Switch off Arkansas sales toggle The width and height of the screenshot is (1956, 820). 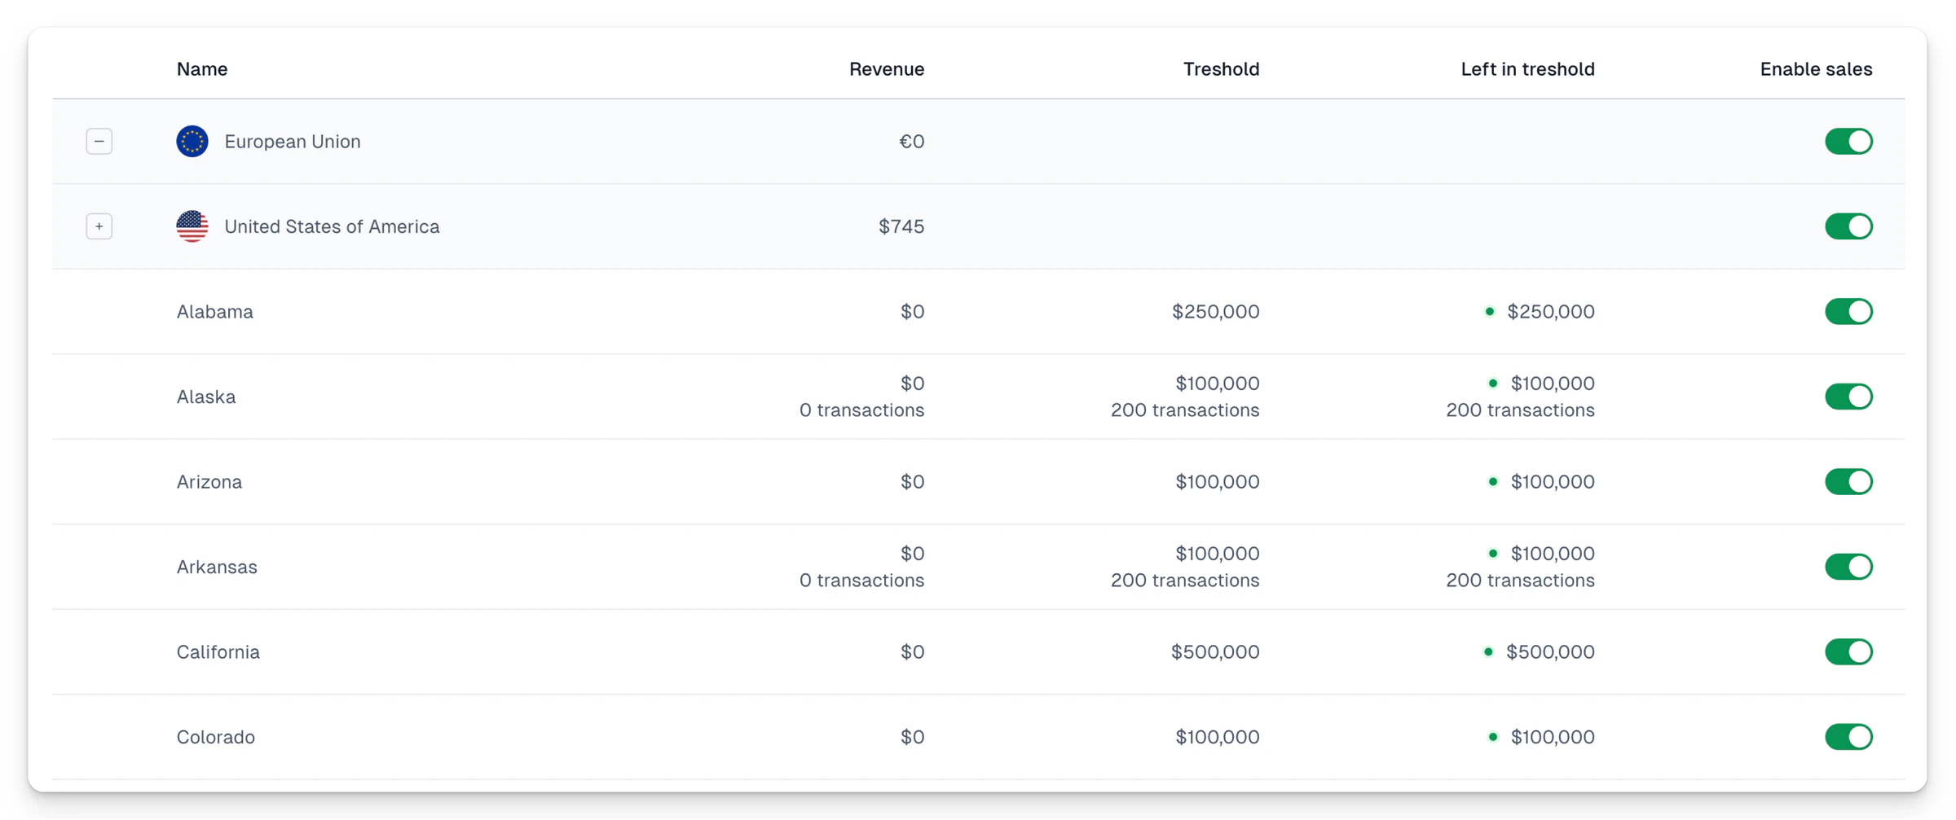click(1848, 567)
